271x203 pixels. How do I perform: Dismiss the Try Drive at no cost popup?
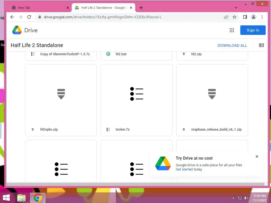coord(257,156)
